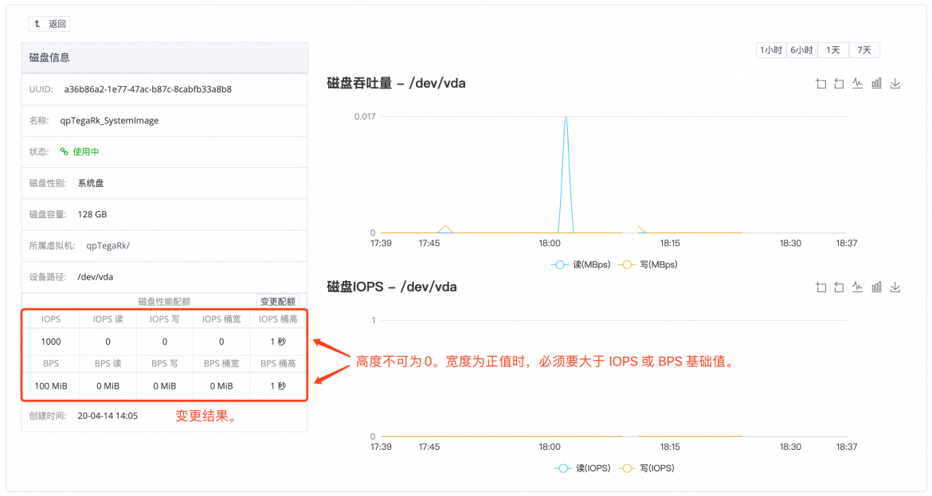
Task: Download the 磁盘吞吐量 chart image
Action: tap(895, 84)
